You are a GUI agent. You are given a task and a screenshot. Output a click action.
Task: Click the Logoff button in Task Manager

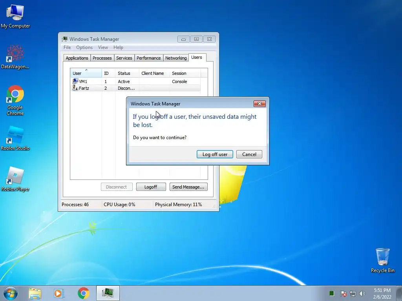tap(151, 187)
